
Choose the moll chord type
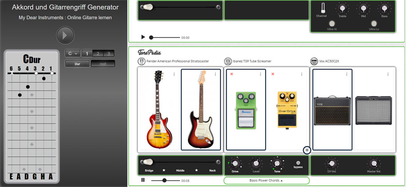pyautogui.click(x=103, y=63)
